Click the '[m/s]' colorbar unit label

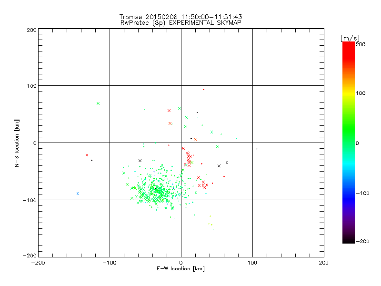(350, 38)
